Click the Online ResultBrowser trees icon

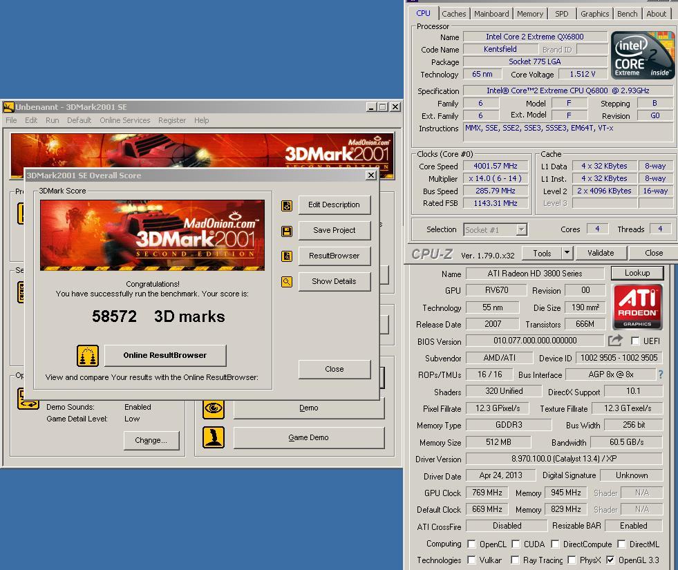tap(88, 356)
